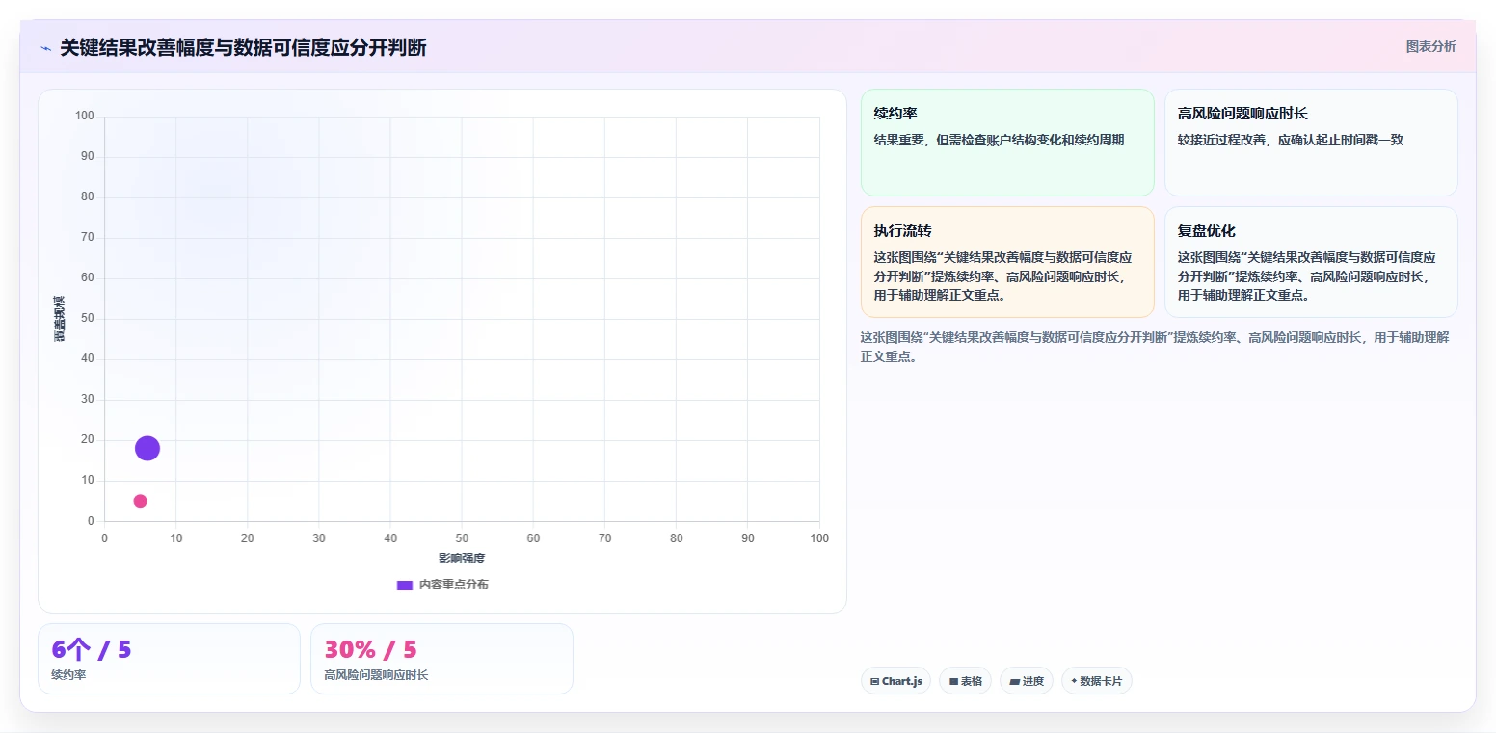Click the 覆盖规模 y-axis title
This screenshot has width=1496, height=733.
click(59, 319)
